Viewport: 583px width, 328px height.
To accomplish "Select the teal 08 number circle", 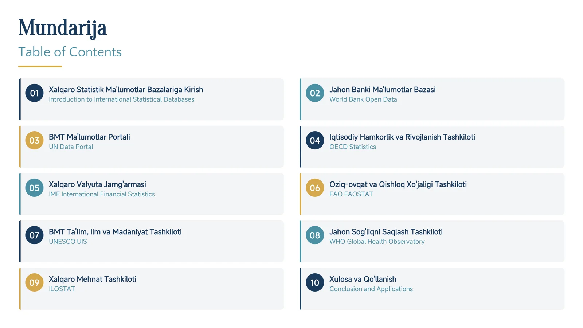I will (315, 235).
